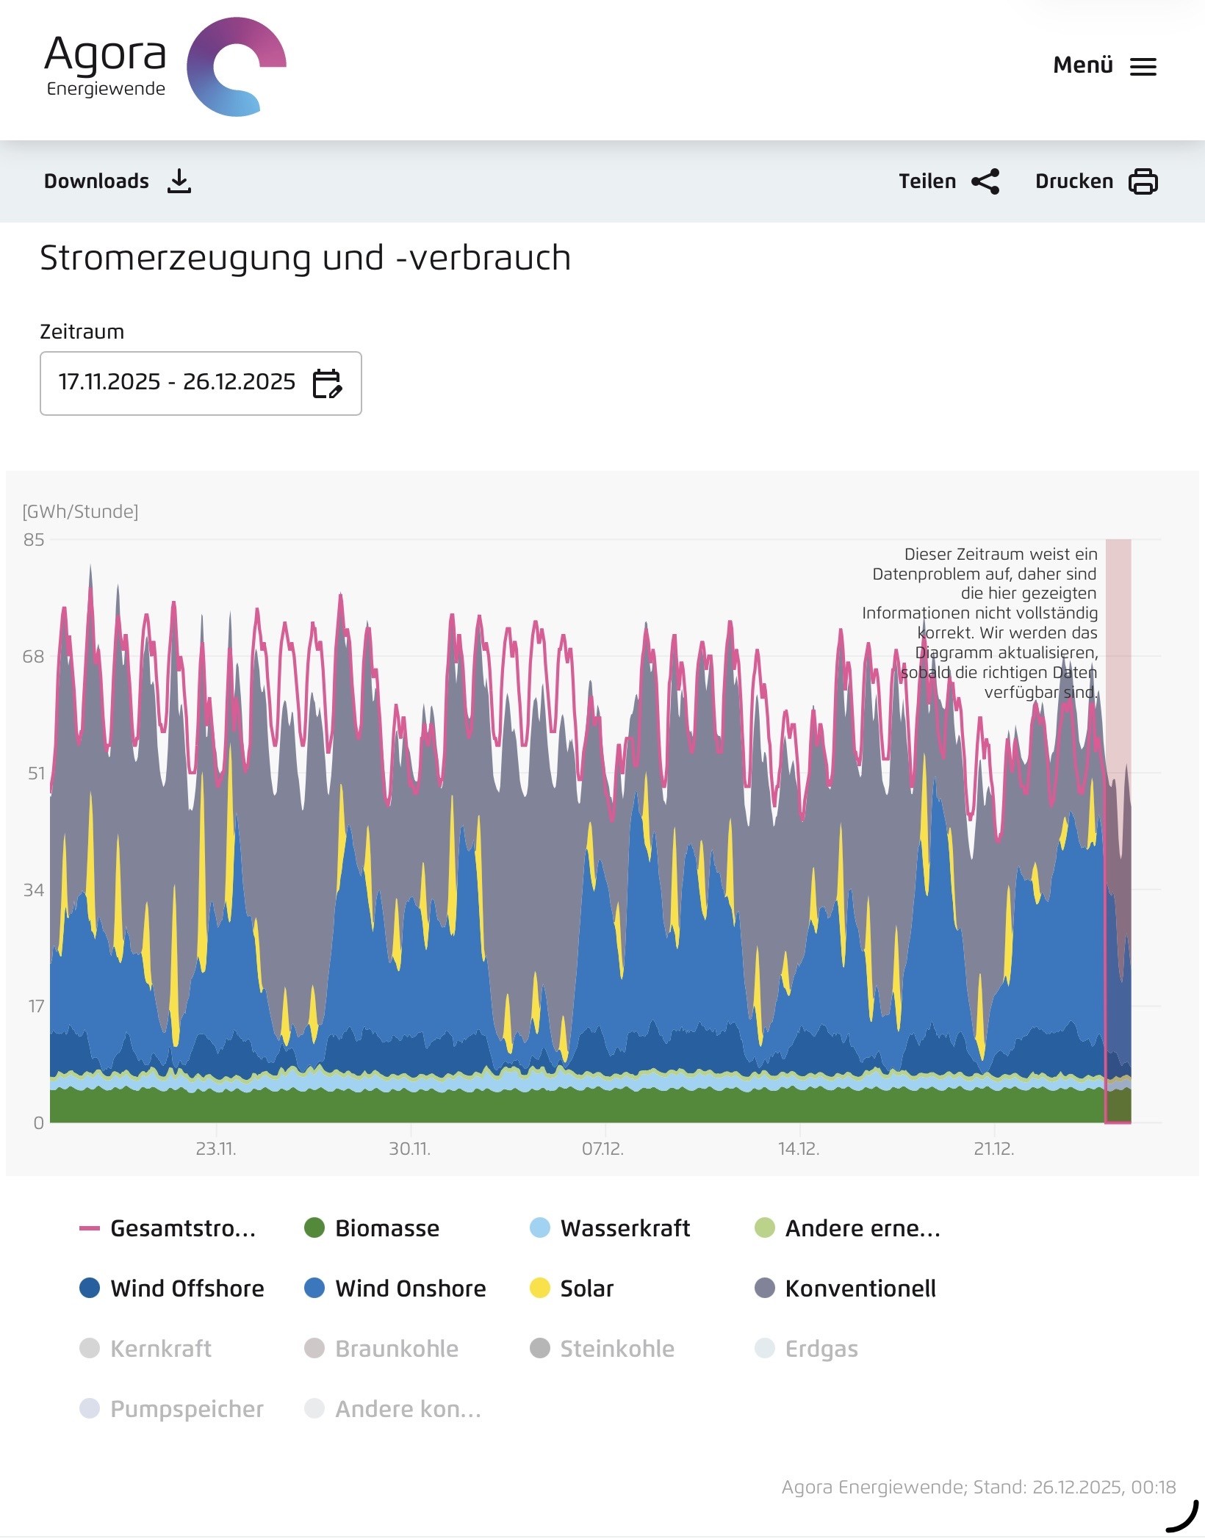Expand the Menü navigation

click(1083, 65)
